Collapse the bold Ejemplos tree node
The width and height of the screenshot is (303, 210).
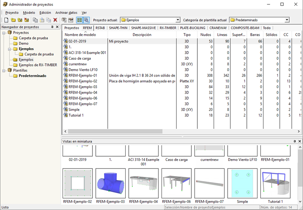pos(9,49)
